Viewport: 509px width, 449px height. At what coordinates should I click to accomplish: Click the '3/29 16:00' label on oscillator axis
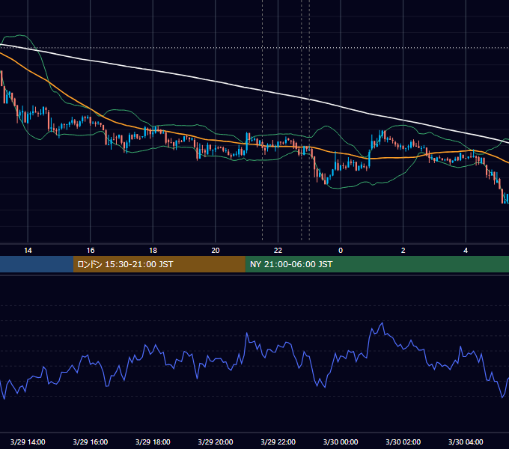click(91, 442)
